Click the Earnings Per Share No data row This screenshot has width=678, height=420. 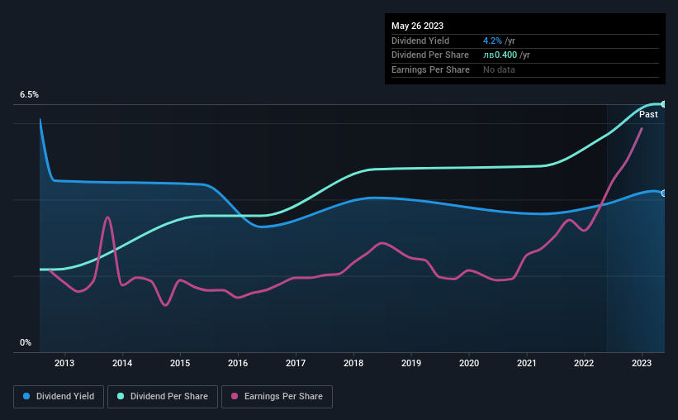525,69
